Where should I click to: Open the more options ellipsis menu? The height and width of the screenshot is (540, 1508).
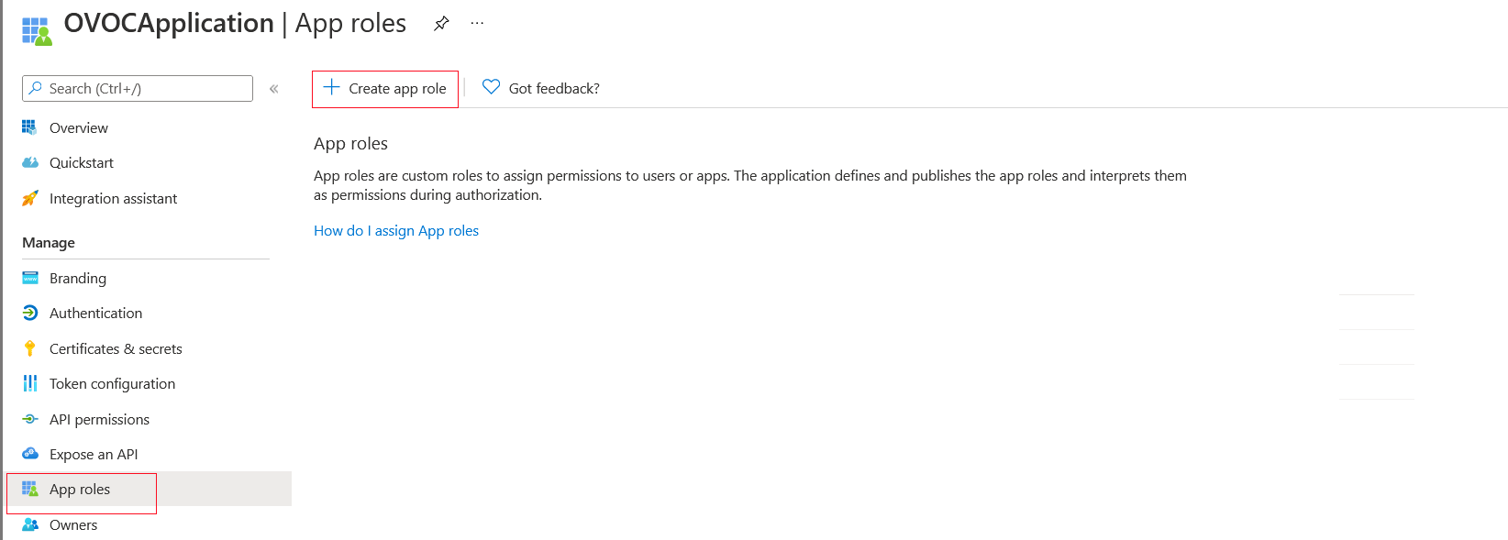coord(477,24)
